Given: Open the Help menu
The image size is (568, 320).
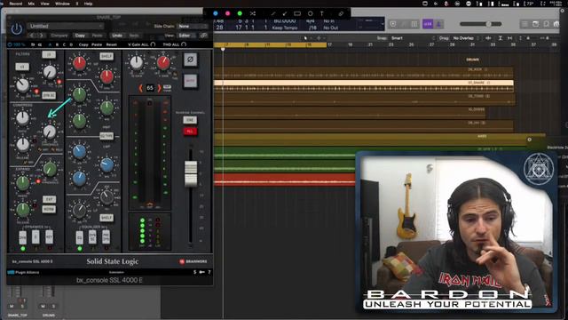Looking at the screenshot, I should tap(88, 4).
